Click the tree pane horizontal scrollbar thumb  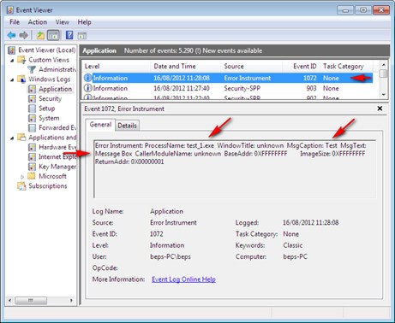pyautogui.click(x=31, y=301)
